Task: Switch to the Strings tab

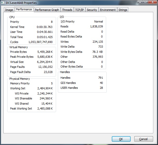Action: (x=123, y=10)
